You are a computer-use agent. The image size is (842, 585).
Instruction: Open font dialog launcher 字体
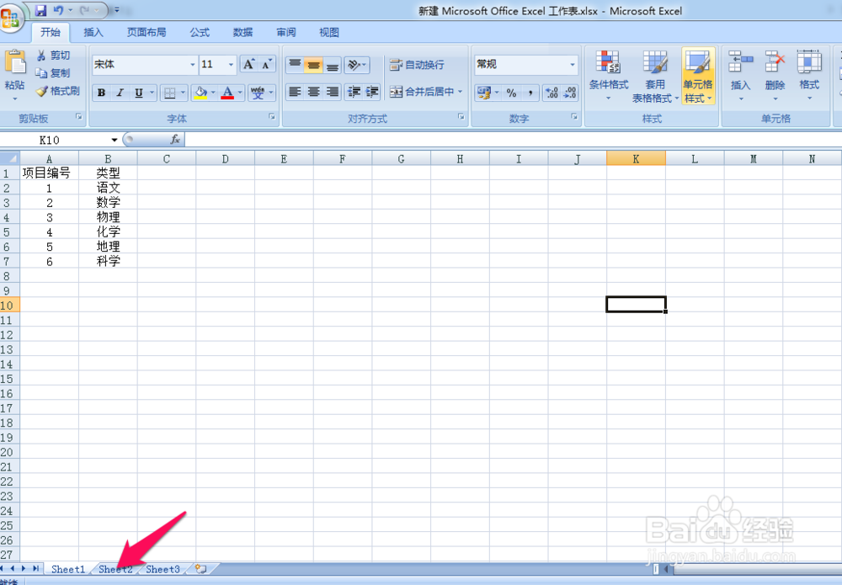[x=272, y=116]
